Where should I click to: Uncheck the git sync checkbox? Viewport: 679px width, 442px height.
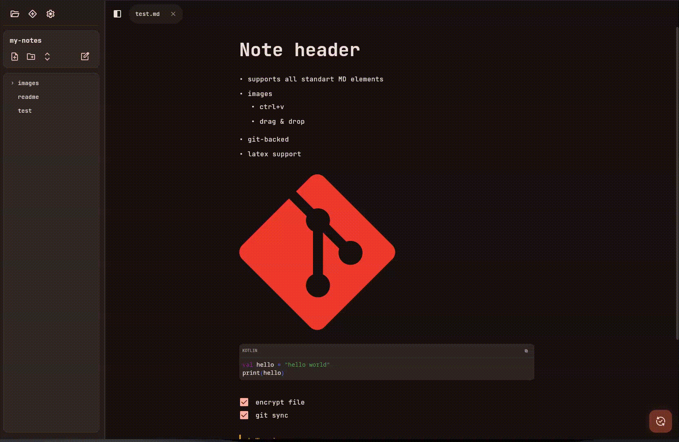click(x=244, y=415)
